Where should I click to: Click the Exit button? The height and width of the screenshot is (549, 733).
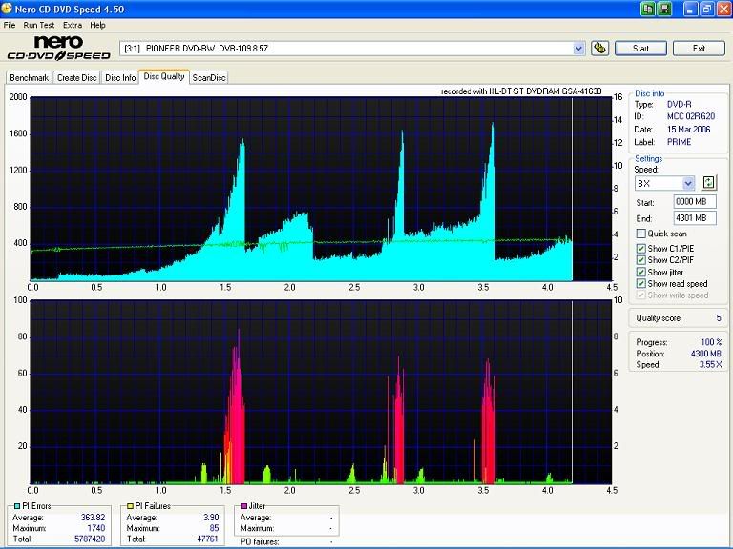pos(699,48)
